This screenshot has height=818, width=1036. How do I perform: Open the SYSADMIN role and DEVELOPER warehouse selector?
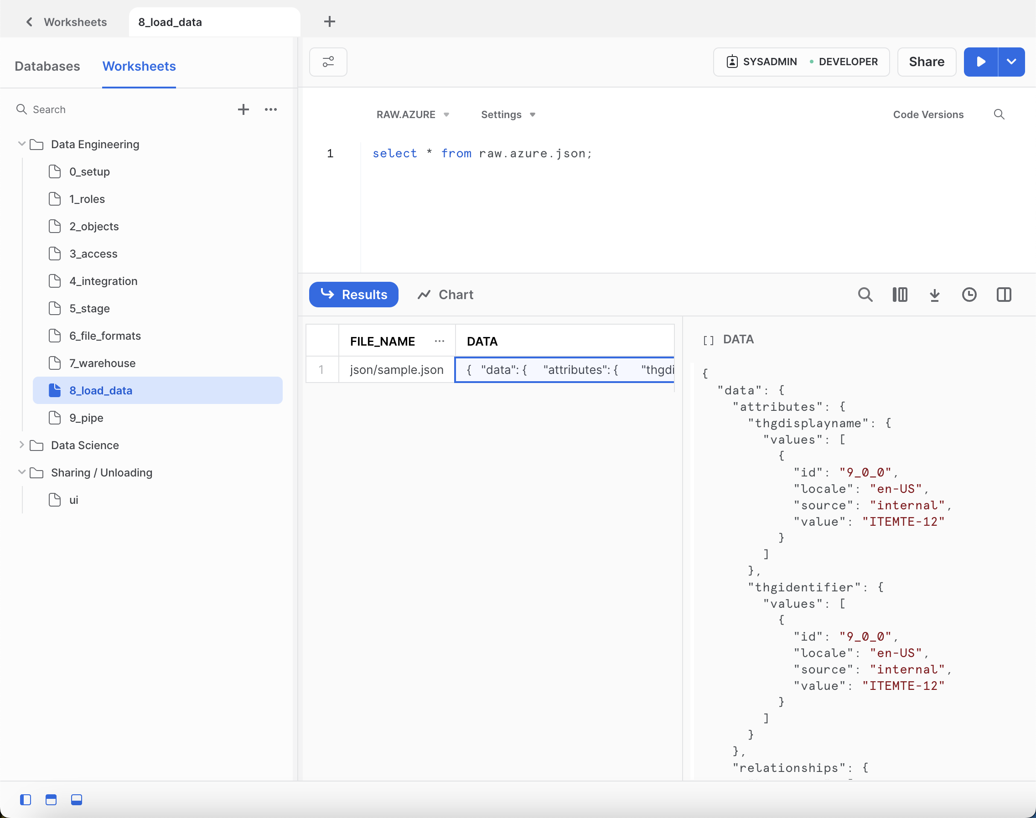[801, 62]
